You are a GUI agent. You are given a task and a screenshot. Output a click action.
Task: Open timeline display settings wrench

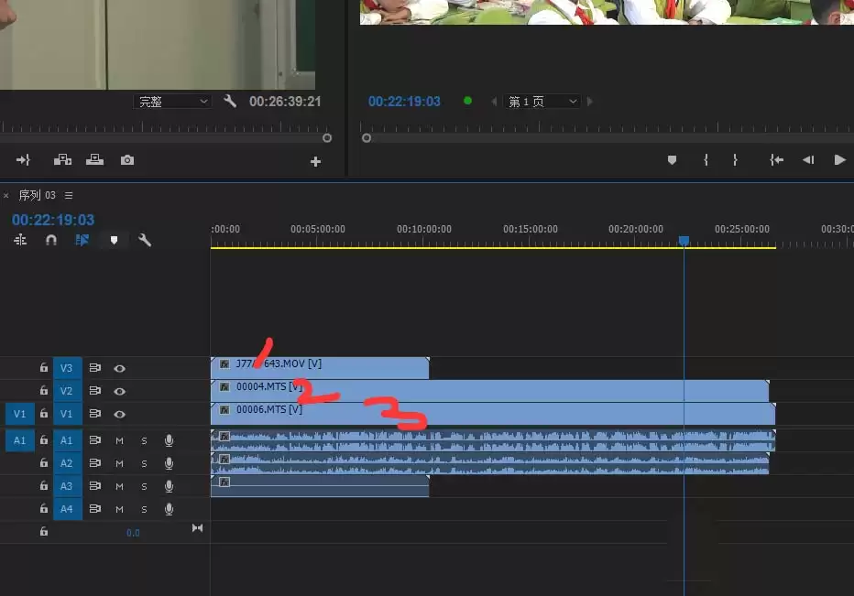pos(145,240)
